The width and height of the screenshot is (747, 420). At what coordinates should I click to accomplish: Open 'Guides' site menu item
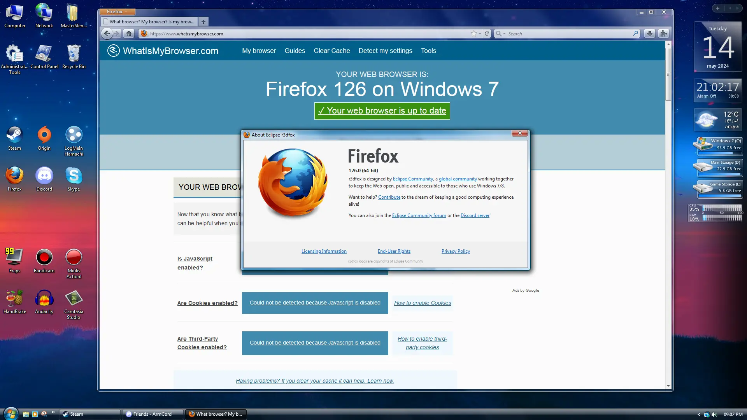click(x=295, y=51)
